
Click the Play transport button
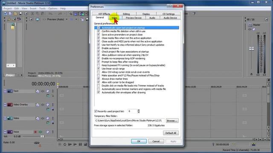tap(75, 144)
